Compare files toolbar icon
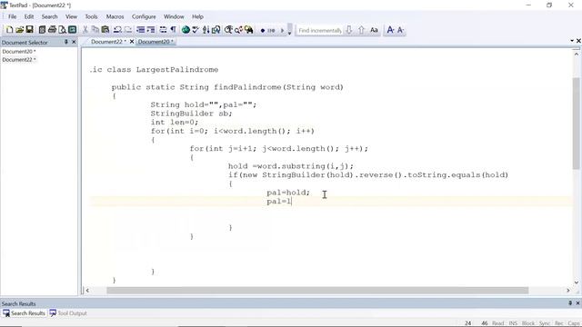 pyautogui.click(x=216, y=30)
